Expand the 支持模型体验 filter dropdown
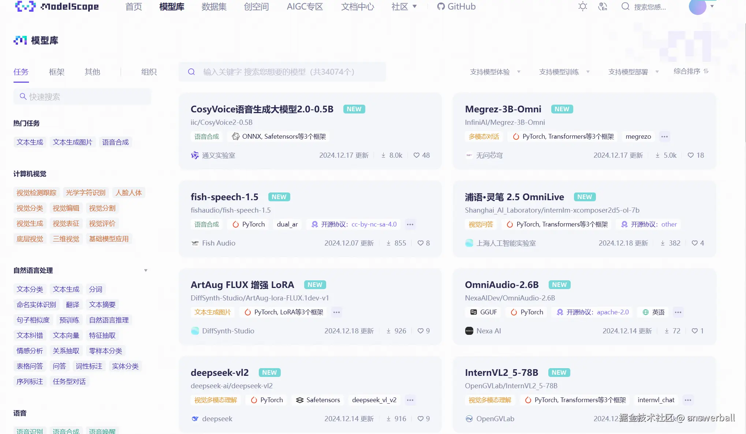Viewport: 746px width, 434px height. point(495,72)
